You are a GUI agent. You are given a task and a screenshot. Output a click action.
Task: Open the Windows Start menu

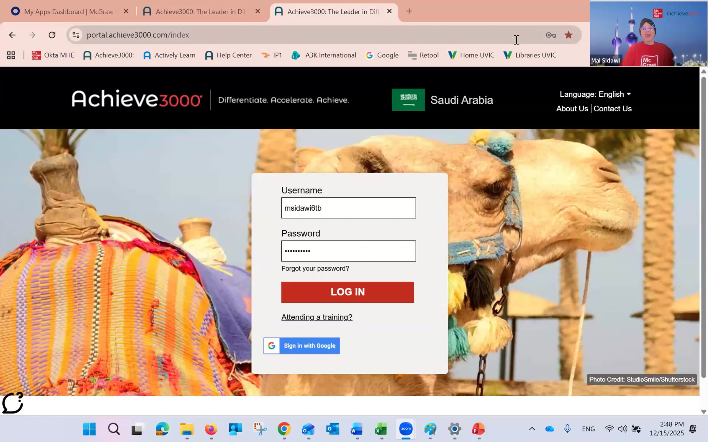(89, 429)
